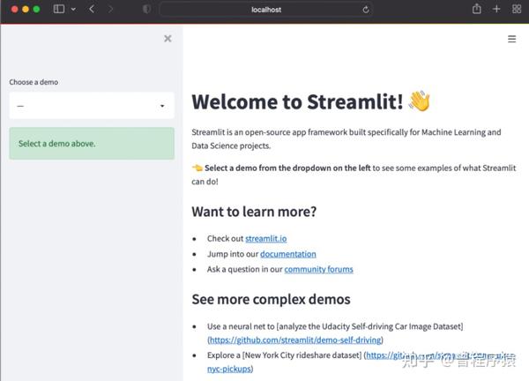The width and height of the screenshot is (529, 381).
Task: Open the streamlit.io link
Action: coord(266,239)
